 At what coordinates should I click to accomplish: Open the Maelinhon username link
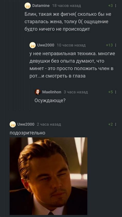click(51, 92)
